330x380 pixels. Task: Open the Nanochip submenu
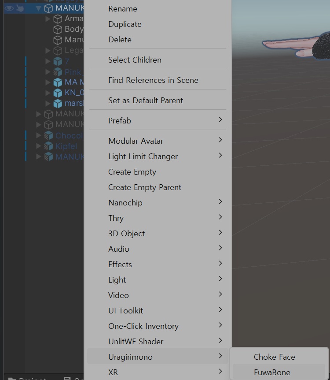pyautogui.click(x=157, y=203)
